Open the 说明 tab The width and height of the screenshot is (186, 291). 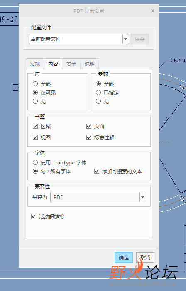tap(89, 64)
